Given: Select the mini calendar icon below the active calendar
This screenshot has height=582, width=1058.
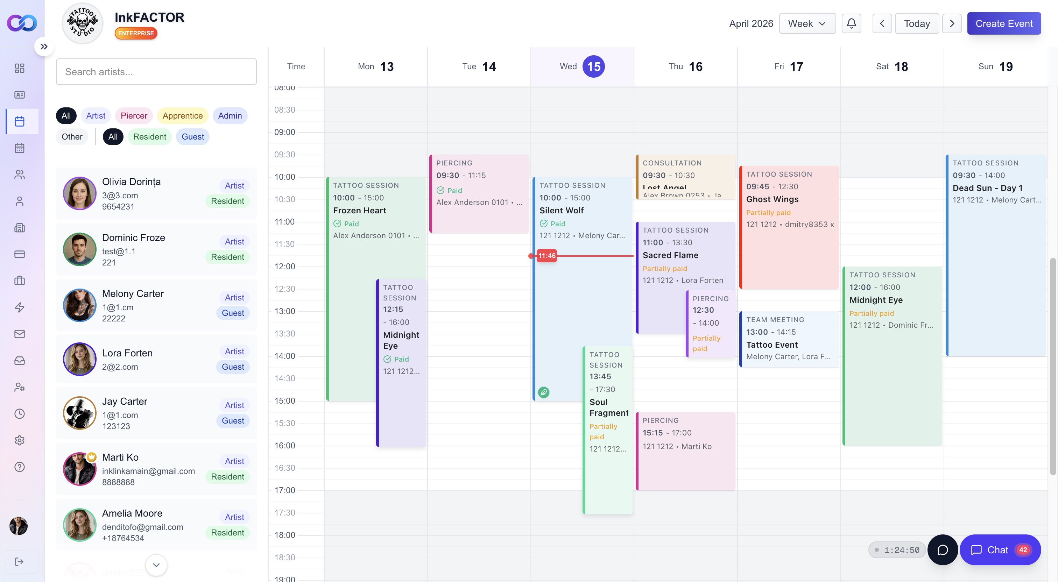Looking at the screenshot, I should [x=19, y=148].
